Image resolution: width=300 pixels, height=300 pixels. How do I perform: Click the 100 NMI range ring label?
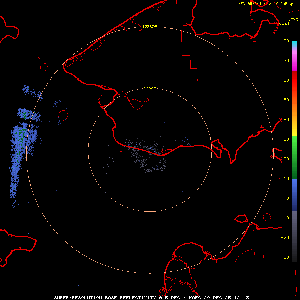(x=150, y=26)
